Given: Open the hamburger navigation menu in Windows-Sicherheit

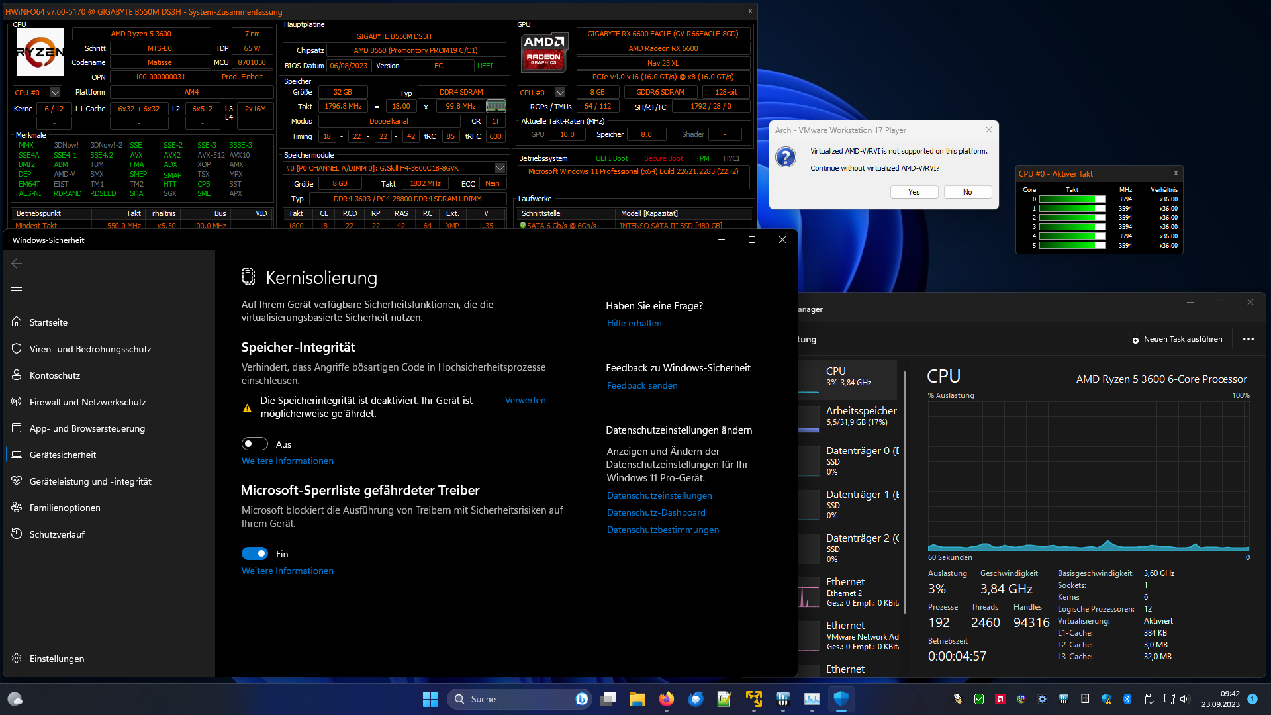Looking at the screenshot, I should (17, 290).
